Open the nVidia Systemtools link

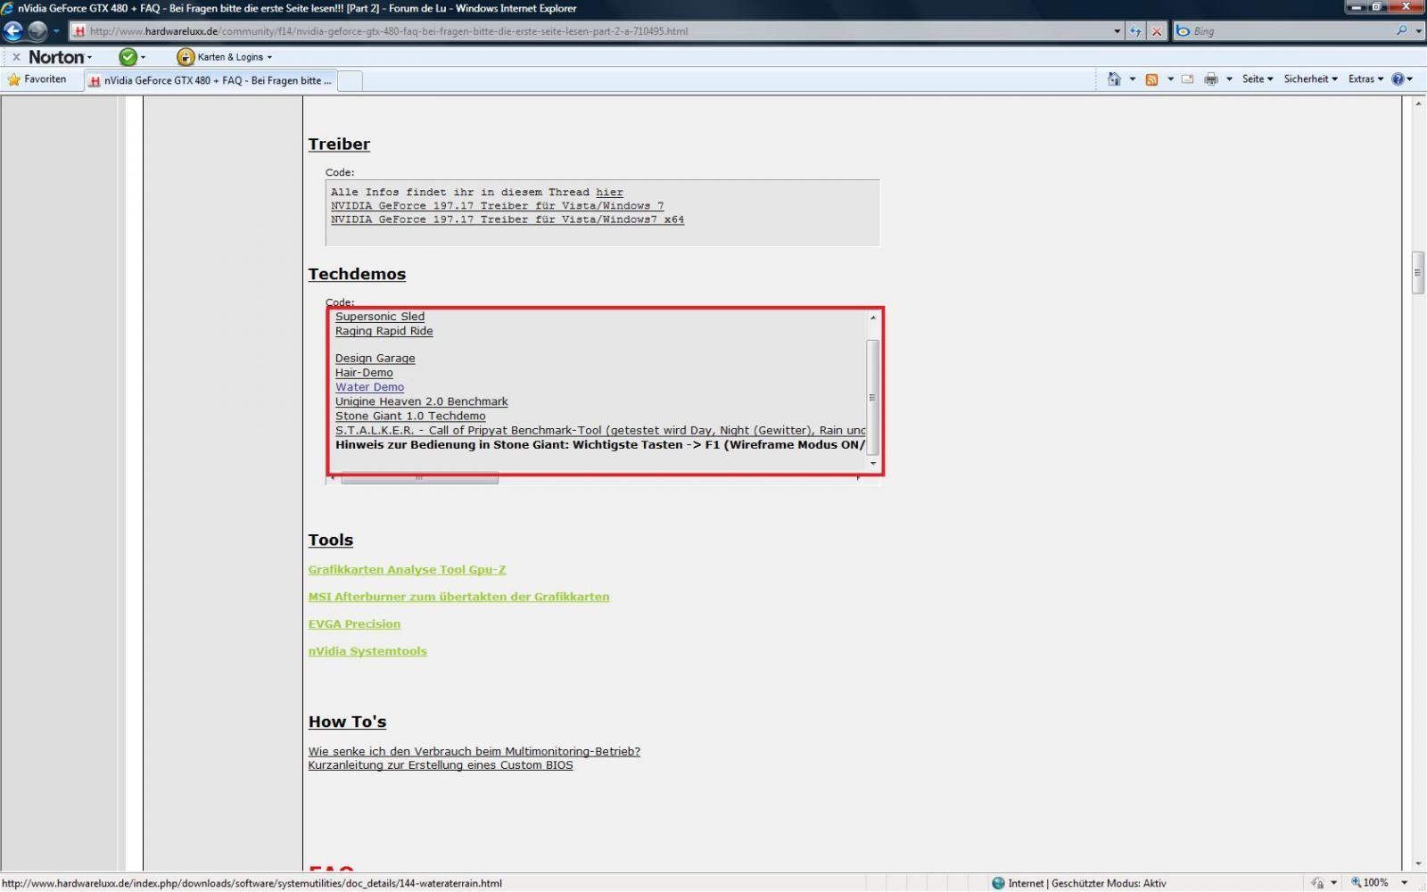(367, 651)
